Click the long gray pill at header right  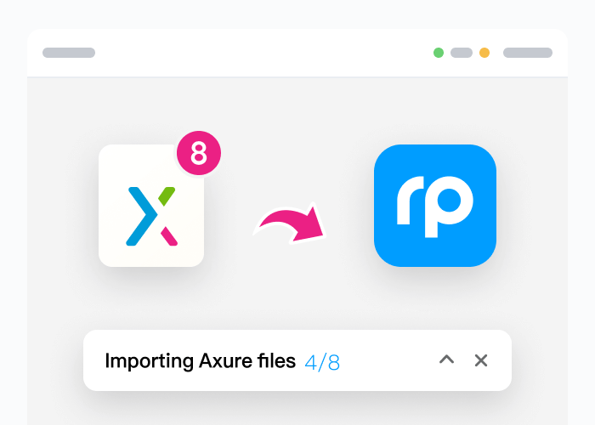(527, 53)
